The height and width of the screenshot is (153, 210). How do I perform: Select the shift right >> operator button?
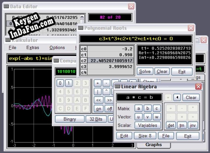pyautogui.click(x=109, y=100)
